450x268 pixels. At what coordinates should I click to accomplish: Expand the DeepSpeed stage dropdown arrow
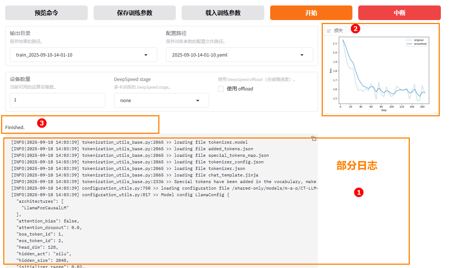198,101
